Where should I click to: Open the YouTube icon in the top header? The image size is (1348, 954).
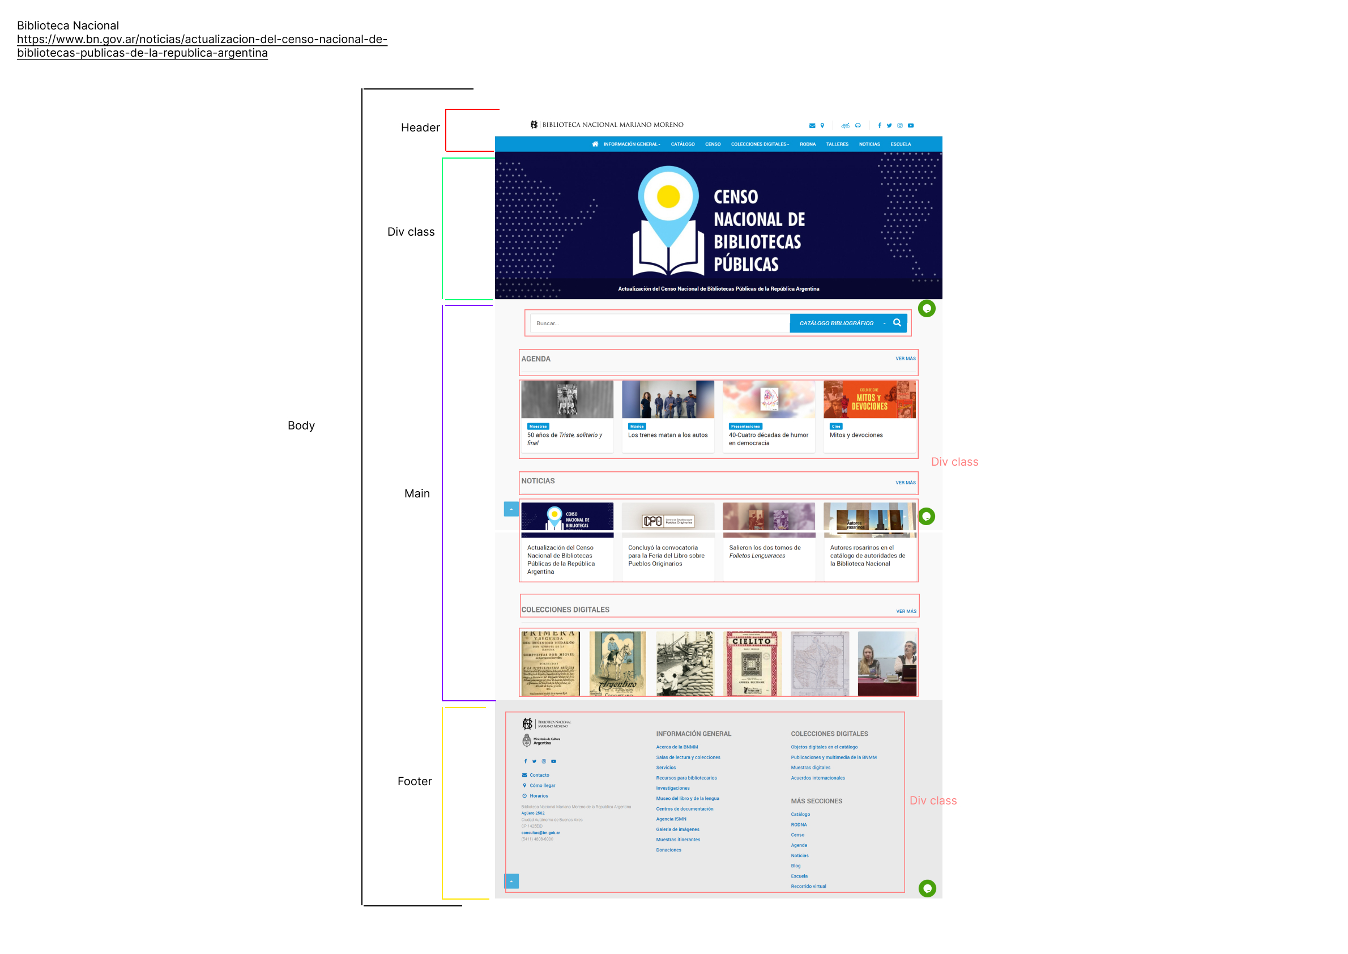pyautogui.click(x=910, y=126)
